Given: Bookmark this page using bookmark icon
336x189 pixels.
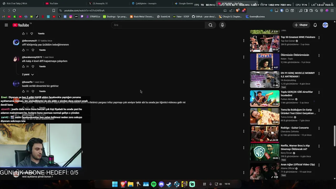Looking at the screenshot, I should [54, 10].
